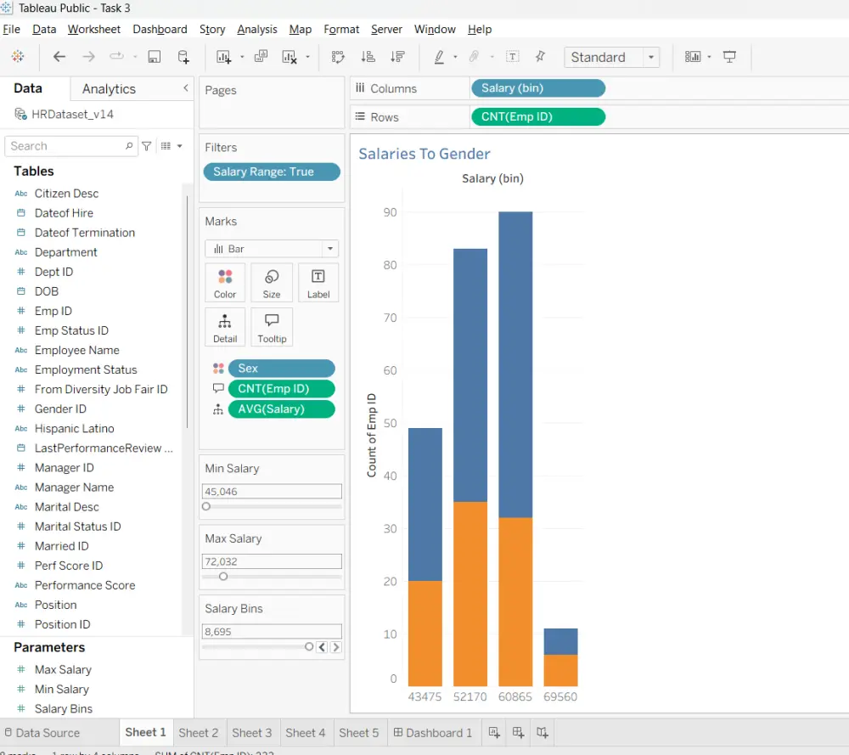Viewport: 849px width, 755px height.
Task: Click the Min Salary slider handle
Action: (x=206, y=506)
